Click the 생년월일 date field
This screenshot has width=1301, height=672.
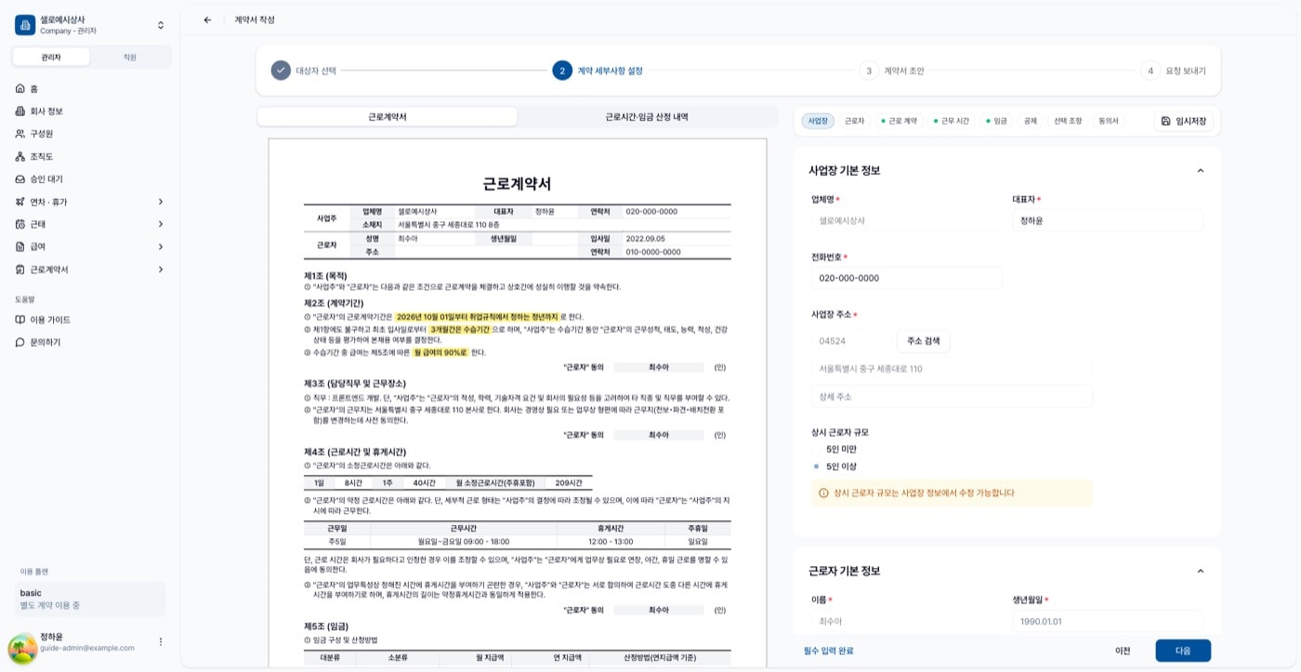pos(1108,621)
